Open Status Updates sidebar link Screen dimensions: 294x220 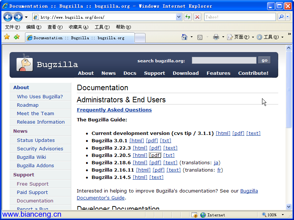click(36, 140)
